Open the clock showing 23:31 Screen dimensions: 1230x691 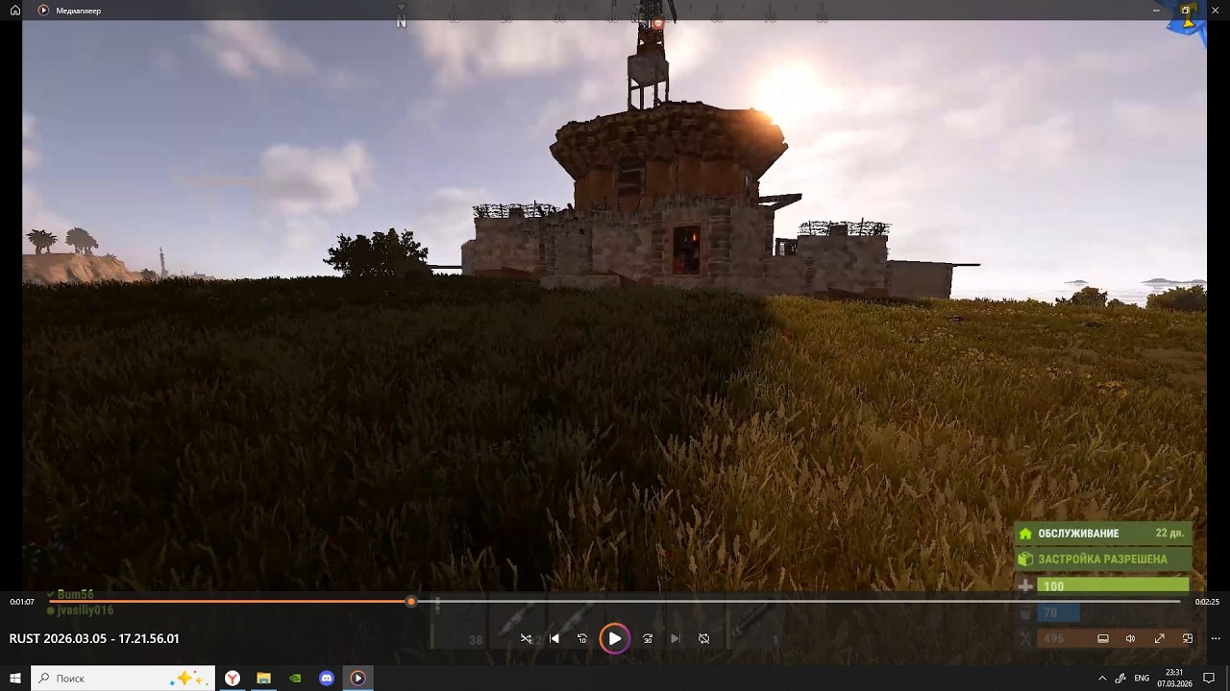pos(1174,678)
